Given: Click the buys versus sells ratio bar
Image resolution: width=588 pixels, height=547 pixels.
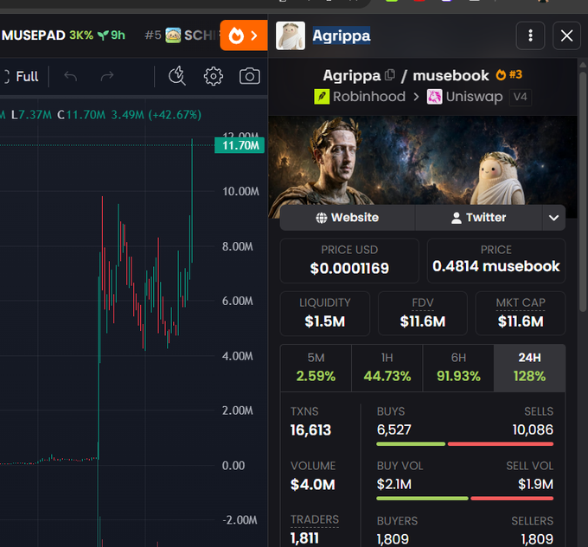Looking at the screenshot, I should click(x=464, y=444).
